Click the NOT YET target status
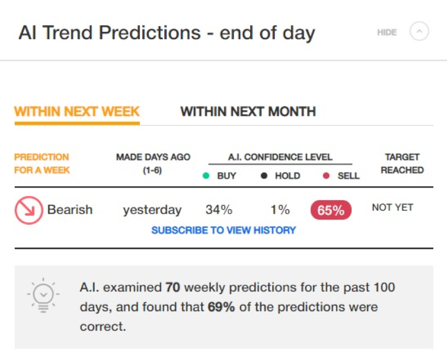447x360 pixels. [x=393, y=207]
